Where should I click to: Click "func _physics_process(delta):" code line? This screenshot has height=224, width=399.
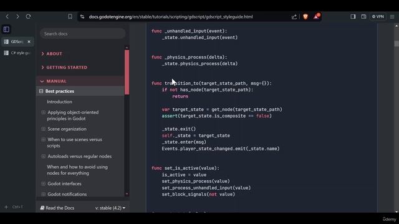tap(189, 57)
